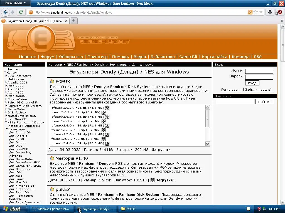The image size is (285, 213).
Task: Click the Поиск игр search input field
Action: pos(235,102)
